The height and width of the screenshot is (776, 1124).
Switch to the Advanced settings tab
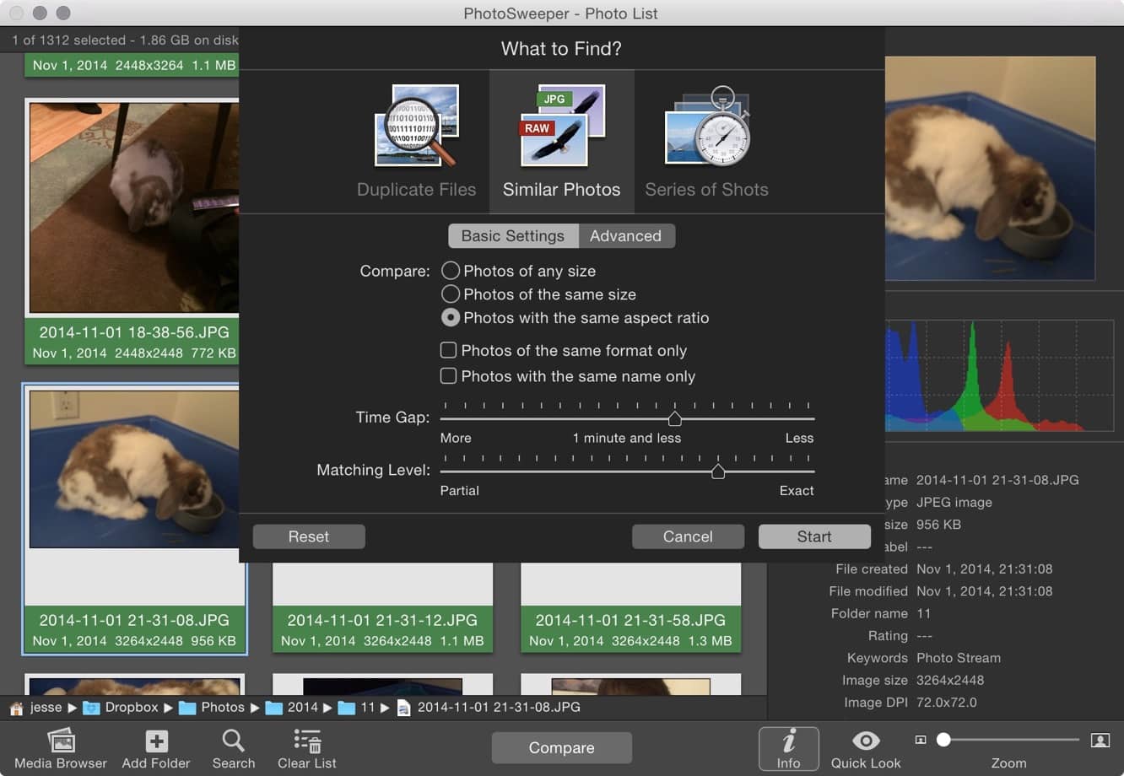(625, 236)
